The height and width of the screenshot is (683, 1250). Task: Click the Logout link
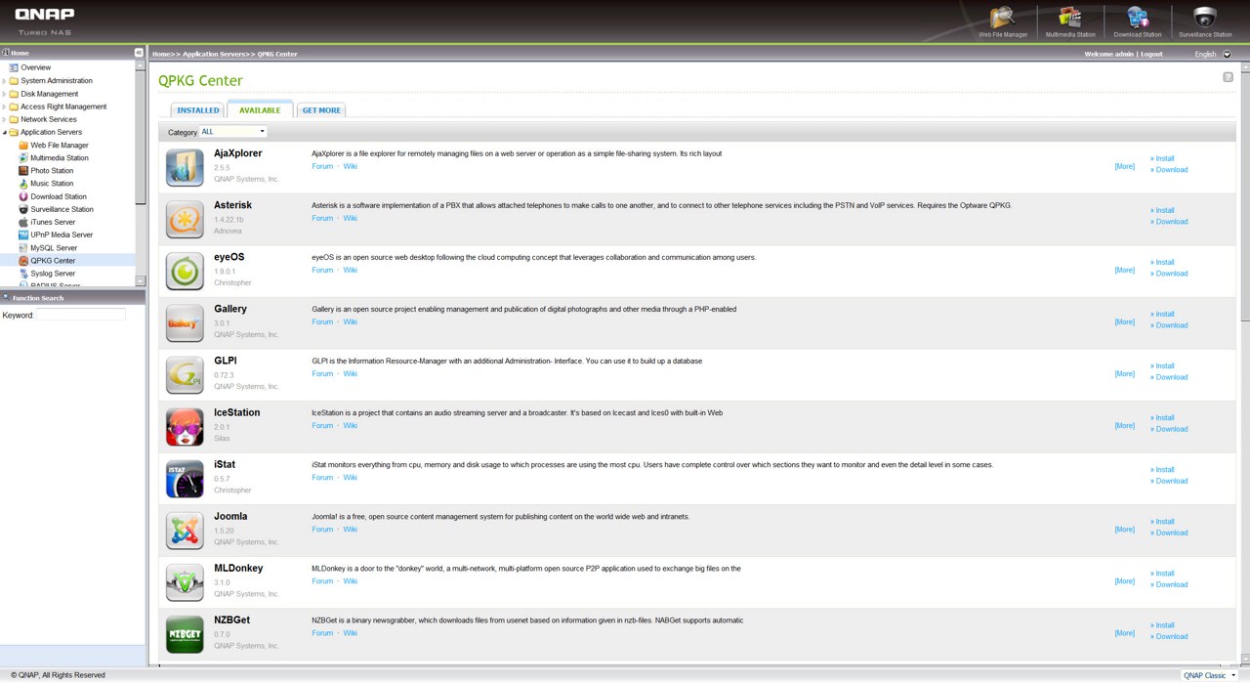click(1151, 54)
